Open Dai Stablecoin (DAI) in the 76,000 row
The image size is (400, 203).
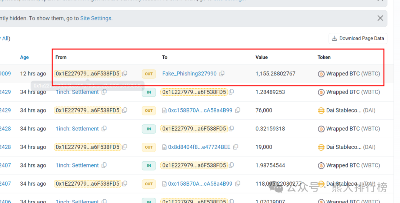(x=351, y=110)
